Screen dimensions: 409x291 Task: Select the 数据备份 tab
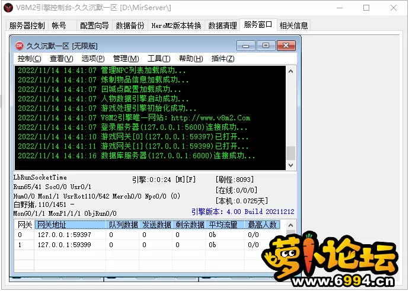click(130, 25)
